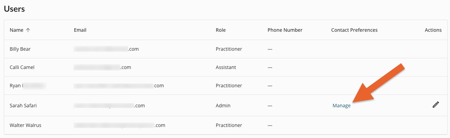Click Walter Walrus's email address
The width and height of the screenshot is (450, 138).
click(119, 125)
